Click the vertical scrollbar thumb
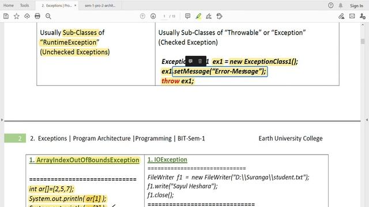Screen dimensions: 369x207 click(x=363, y=41)
